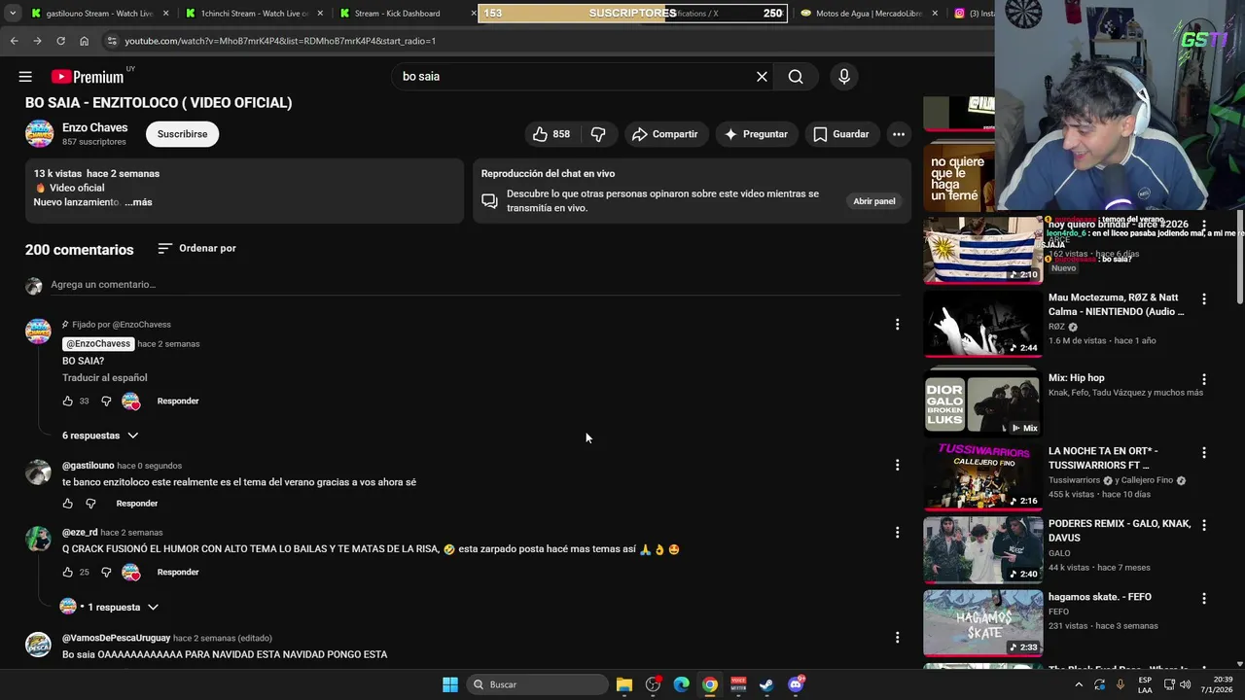
Task: Expand the description with ...más
Action: tap(138, 202)
